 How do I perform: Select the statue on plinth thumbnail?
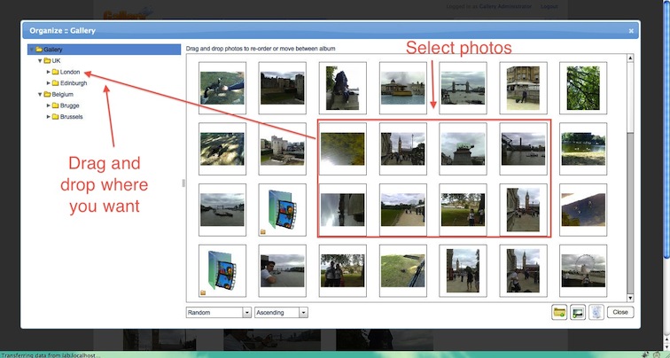click(x=464, y=149)
